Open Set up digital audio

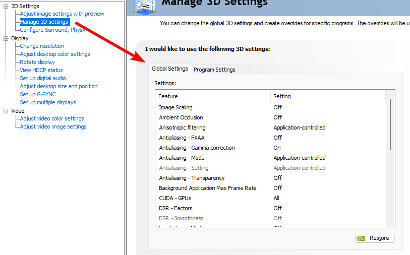[43, 79]
